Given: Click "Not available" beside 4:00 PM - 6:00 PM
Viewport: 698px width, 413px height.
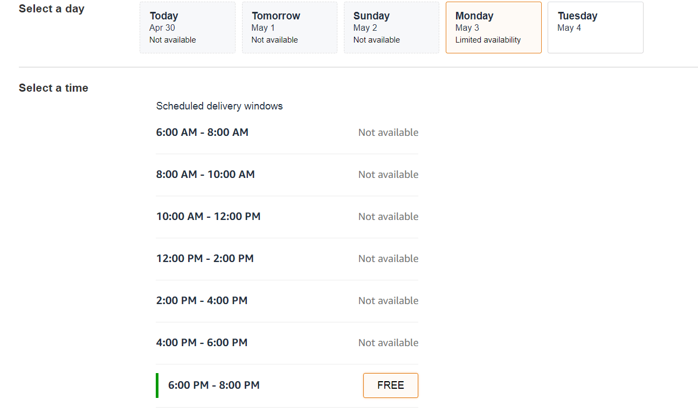Looking at the screenshot, I should click(388, 343).
